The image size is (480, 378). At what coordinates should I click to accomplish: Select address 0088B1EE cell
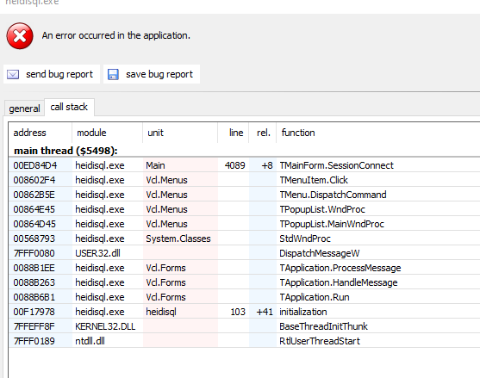pyautogui.click(x=34, y=268)
